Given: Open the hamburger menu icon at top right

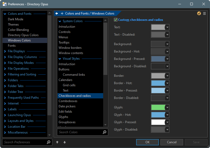Looking at the screenshot, I should [x=204, y=13].
